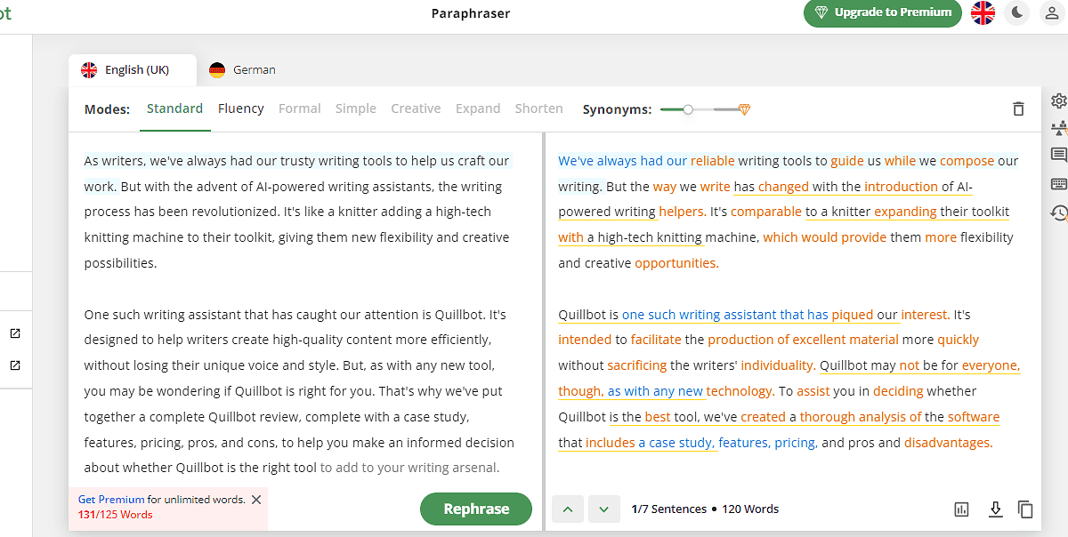The image size is (1068, 537).
Task: Go to next sentence with down arrow
Action: click(603, 509)
